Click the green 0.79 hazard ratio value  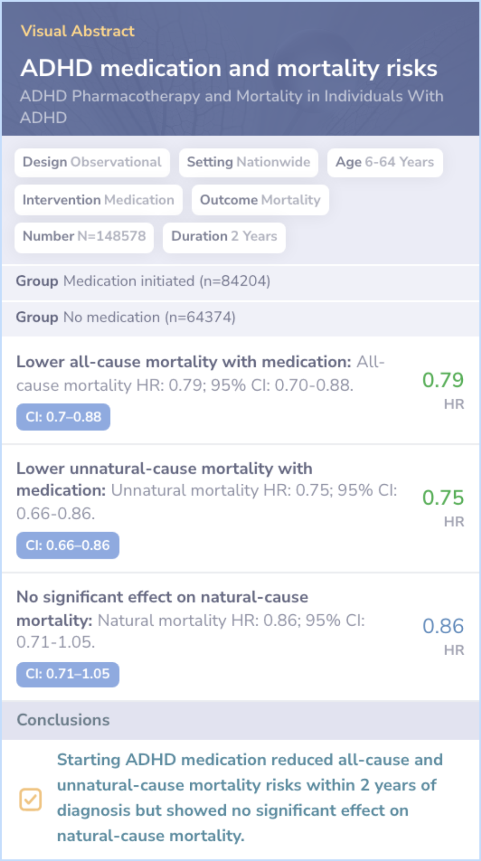(x=443, y=380)
